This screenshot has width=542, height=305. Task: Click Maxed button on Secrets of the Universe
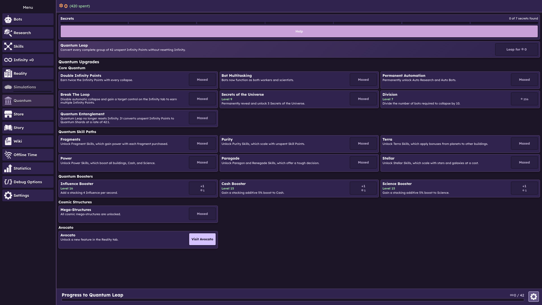[363, 99]
